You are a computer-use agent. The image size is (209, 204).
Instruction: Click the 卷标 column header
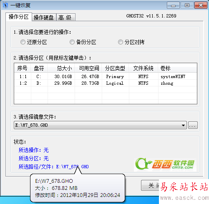pyautogui.click(x=177, y=68)
